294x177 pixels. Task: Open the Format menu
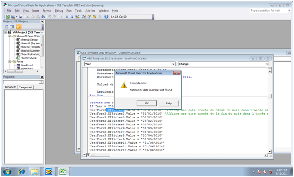point(47,11)
